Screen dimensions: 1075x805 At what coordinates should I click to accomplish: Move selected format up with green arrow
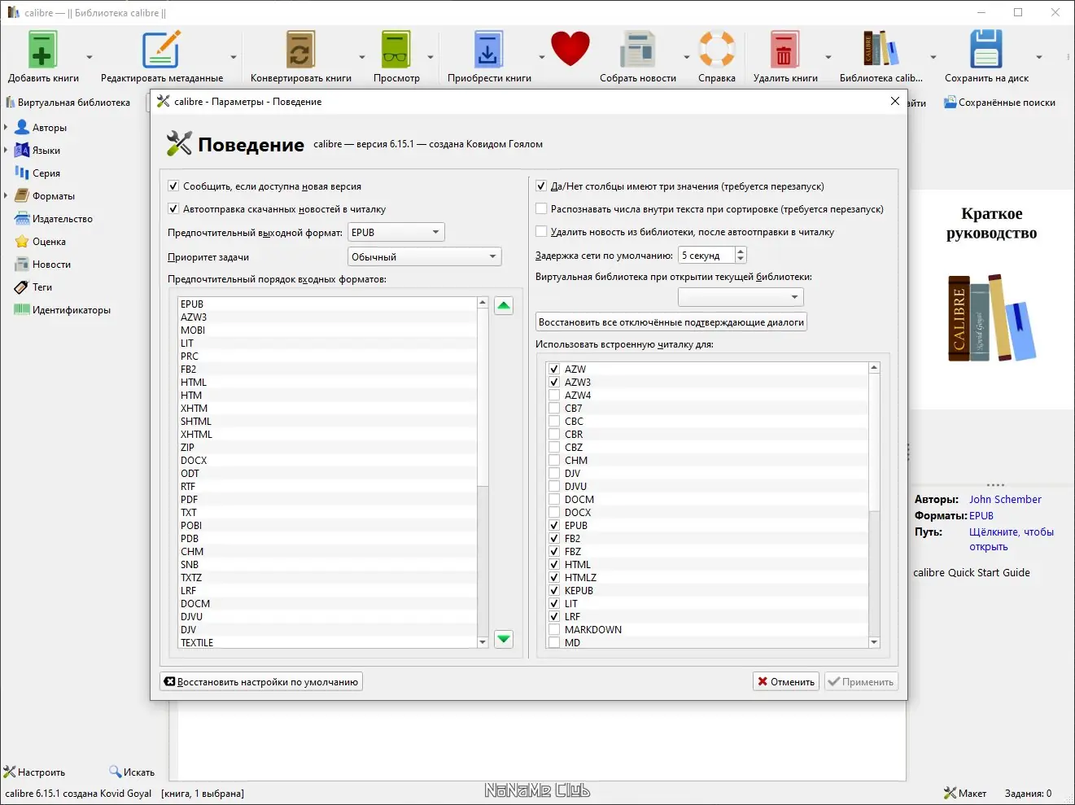(504, 306)
